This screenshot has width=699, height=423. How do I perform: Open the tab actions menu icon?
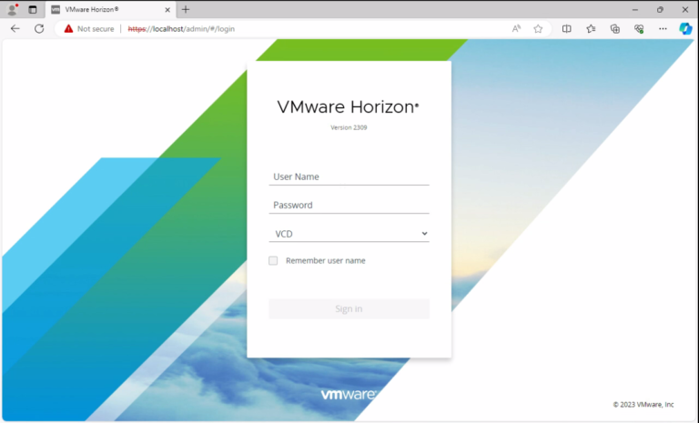(33, 9)
